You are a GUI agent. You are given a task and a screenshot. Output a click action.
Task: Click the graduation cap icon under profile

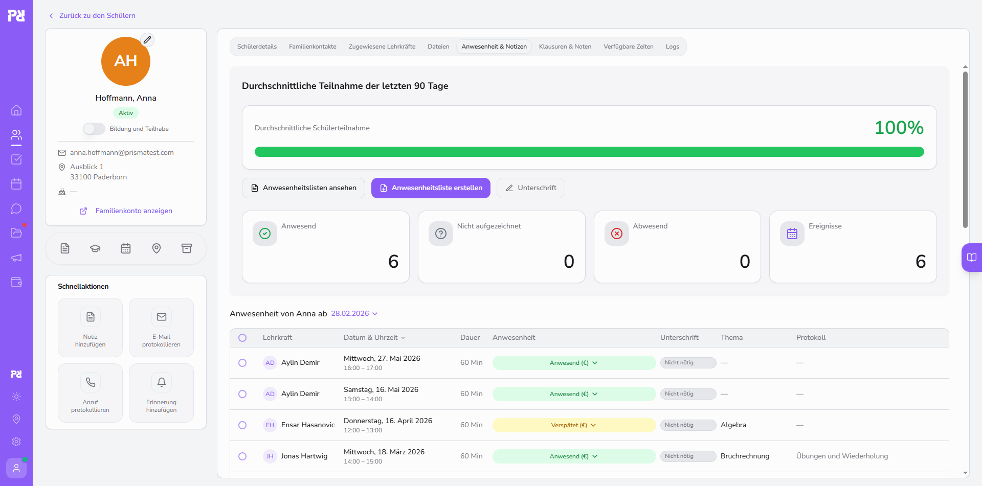[95, 248]
